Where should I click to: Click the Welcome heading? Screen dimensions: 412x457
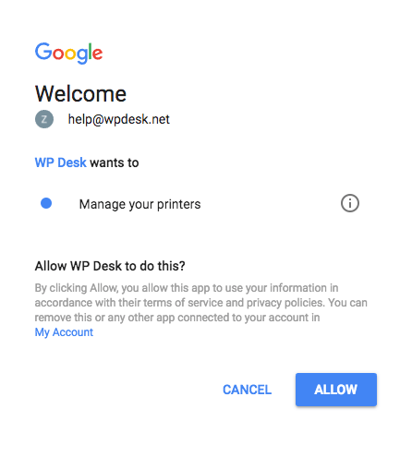point(80,93)
